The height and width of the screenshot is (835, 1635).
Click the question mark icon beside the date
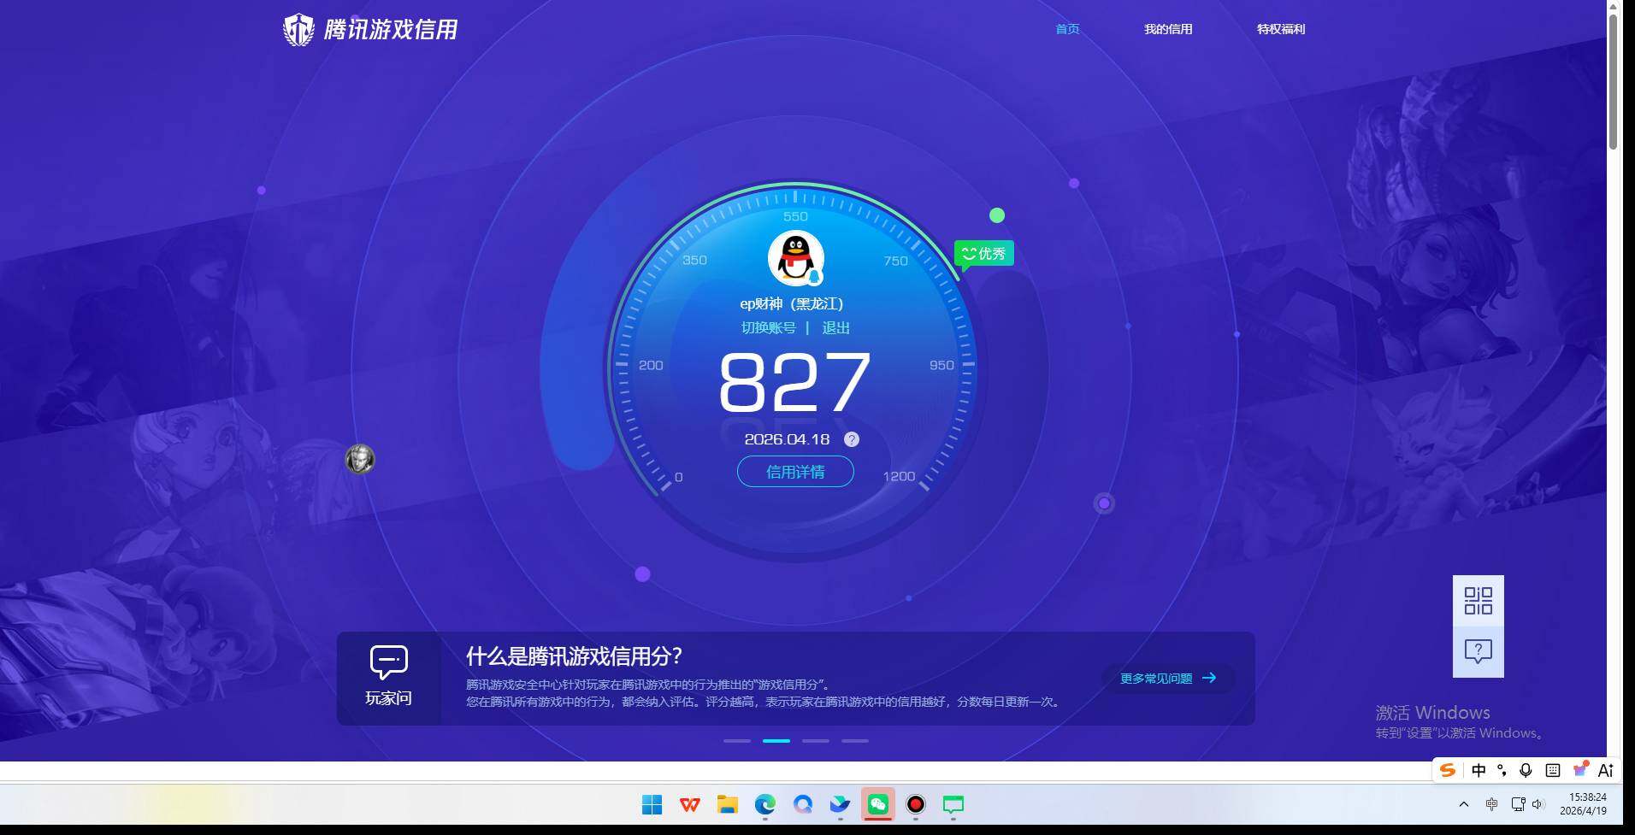point(851,439)
